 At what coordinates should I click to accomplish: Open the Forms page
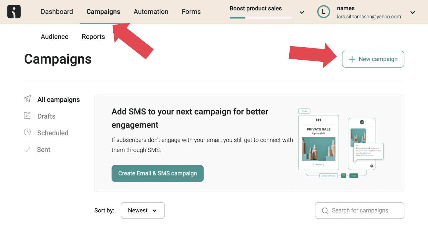(x=191, y=11)
